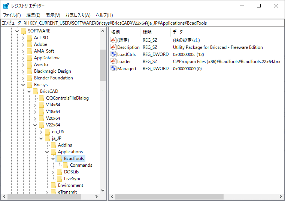
Task: Select the LoadCtrls value name
Action: click(x=126, y=54)
